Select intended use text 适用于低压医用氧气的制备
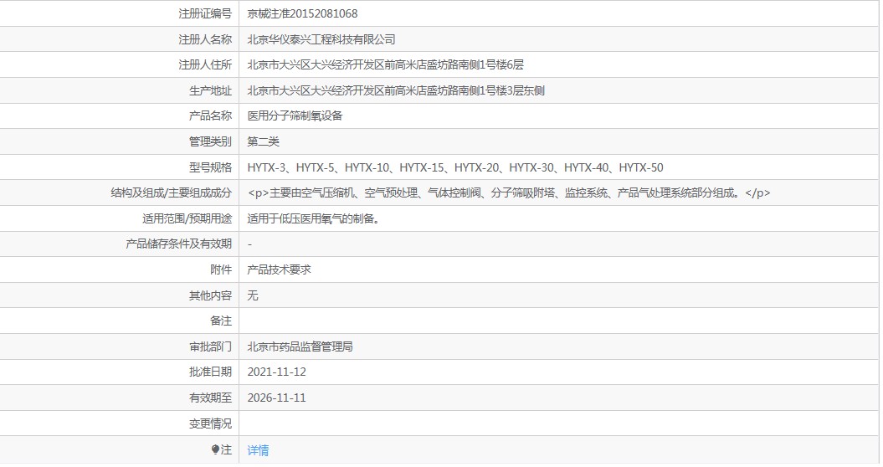The height and width of the screenshot is (467, 883). click(x=316, y=218)
